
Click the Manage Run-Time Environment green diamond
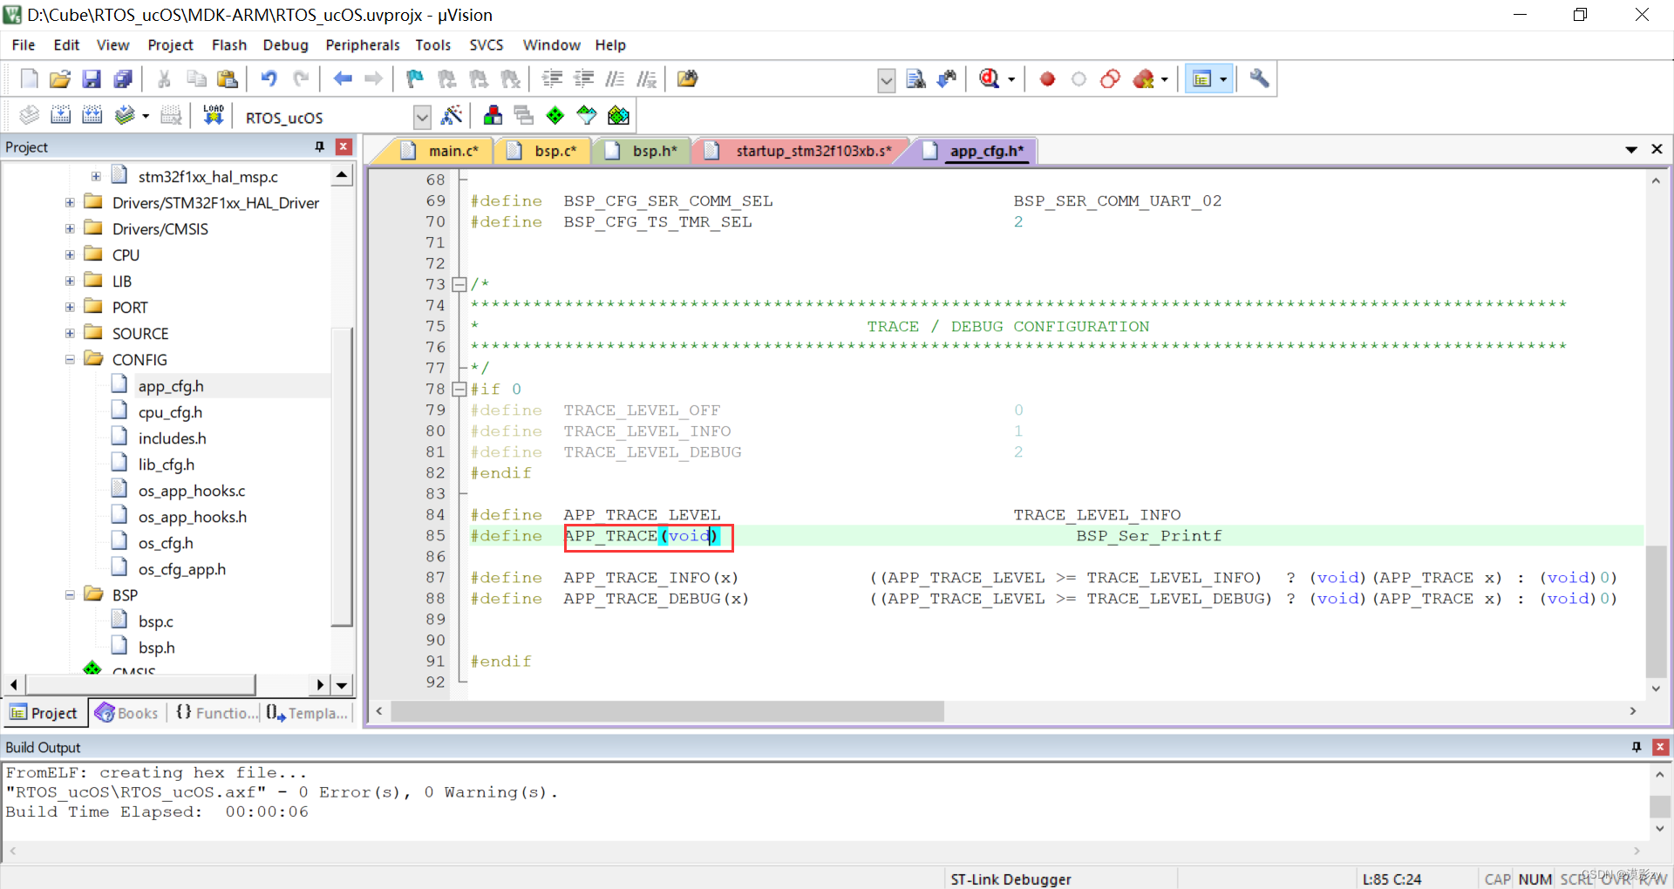click(x=555, y=115)
